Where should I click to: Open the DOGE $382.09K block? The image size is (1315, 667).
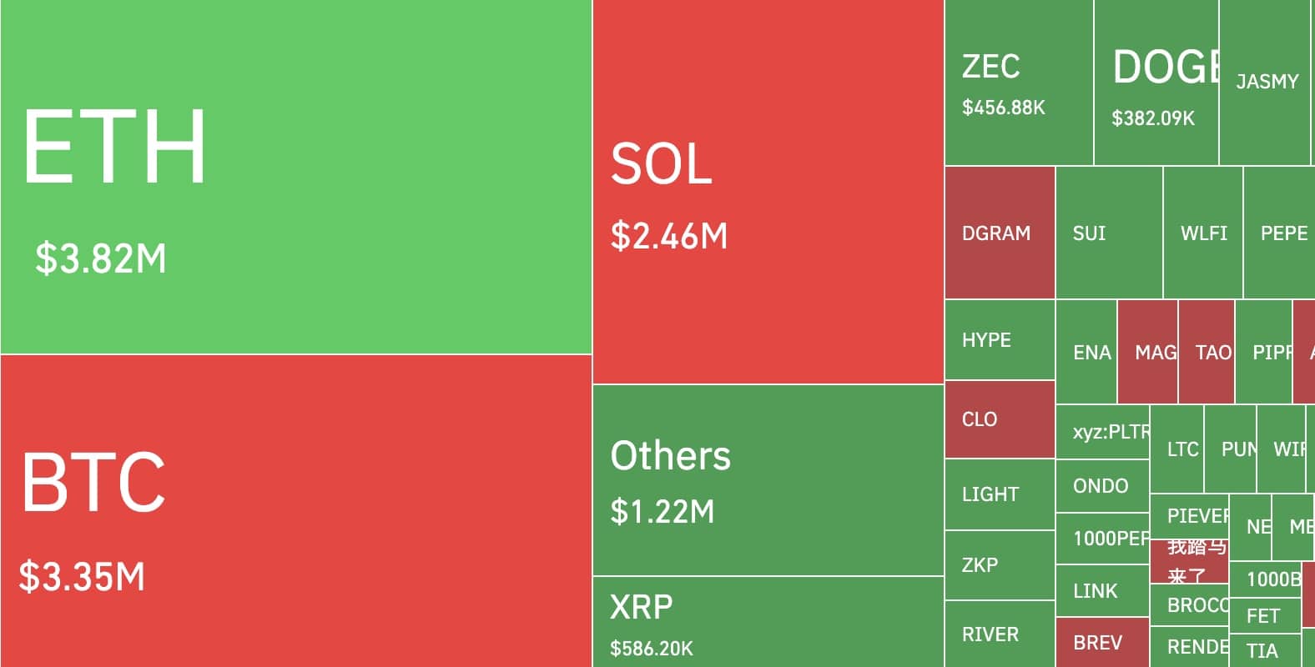tap(1156, 83)
